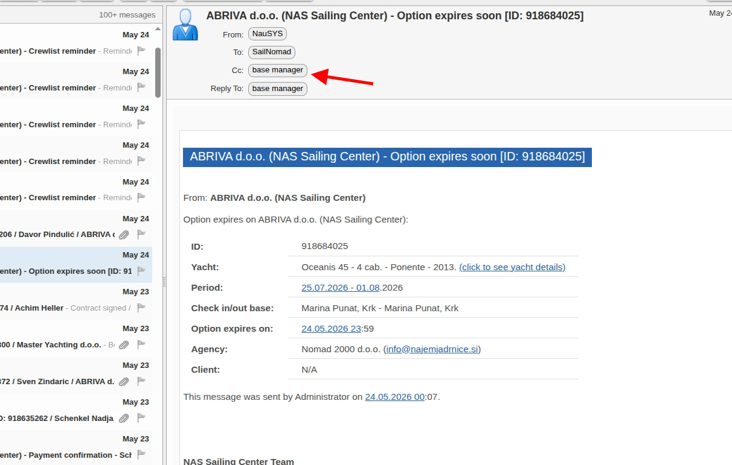Click the sent date link 24.05.2026 00

coord(395,397)
